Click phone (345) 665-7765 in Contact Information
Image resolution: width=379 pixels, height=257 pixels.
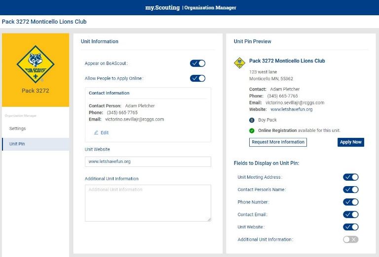[x=122, y=113]
